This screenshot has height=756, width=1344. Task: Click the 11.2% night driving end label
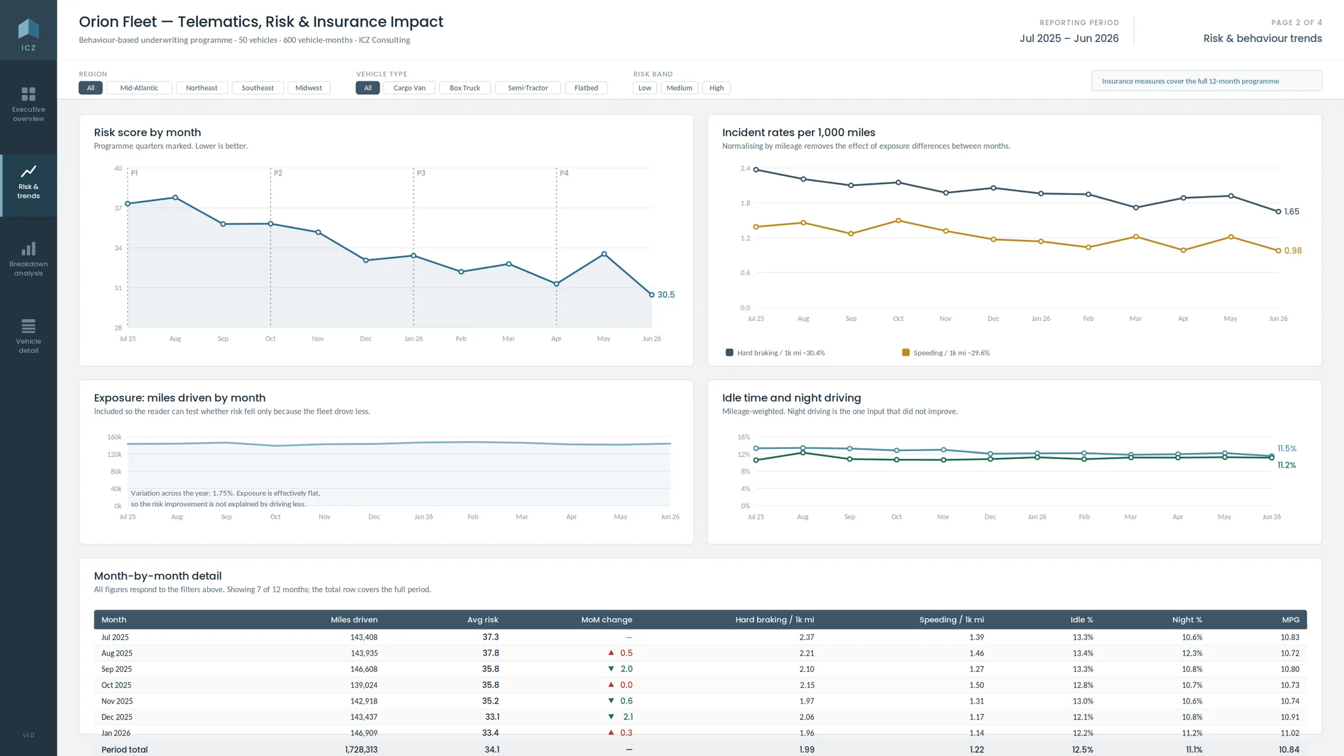pos(1286,466)
